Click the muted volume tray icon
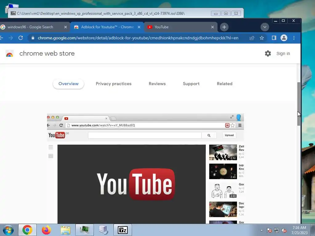 pos(284,230)
